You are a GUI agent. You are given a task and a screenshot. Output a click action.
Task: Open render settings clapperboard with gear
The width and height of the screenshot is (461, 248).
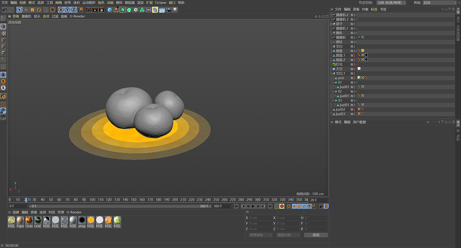(x=102, y=10)
